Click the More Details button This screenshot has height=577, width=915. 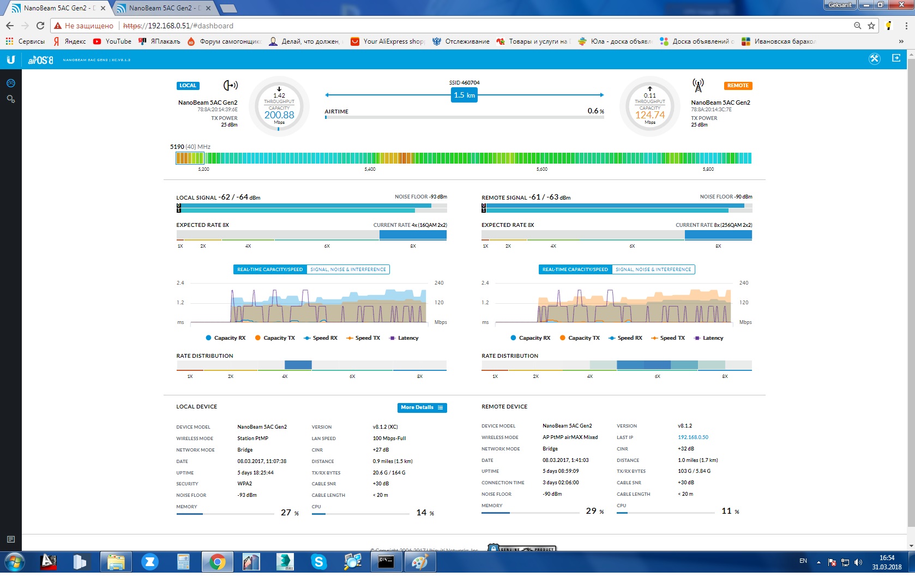[422, 408]
